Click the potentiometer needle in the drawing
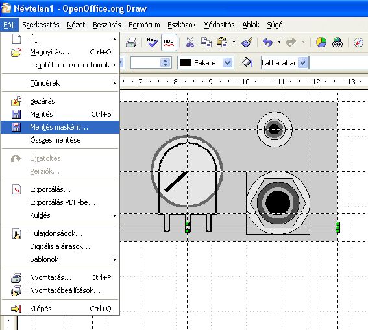The width and height of the screenshot is (368, 330). (176, 181)
